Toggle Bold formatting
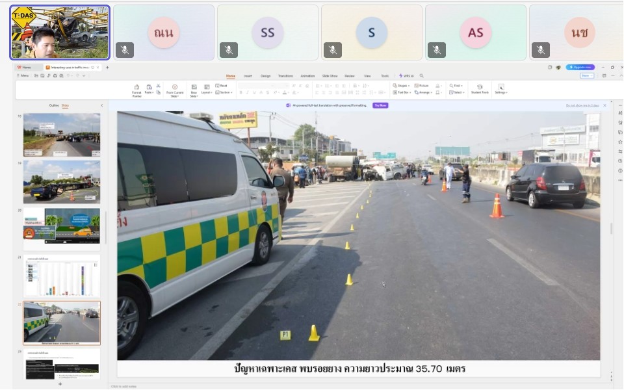Viewport: 624px width, 390px height. (240, 92)
